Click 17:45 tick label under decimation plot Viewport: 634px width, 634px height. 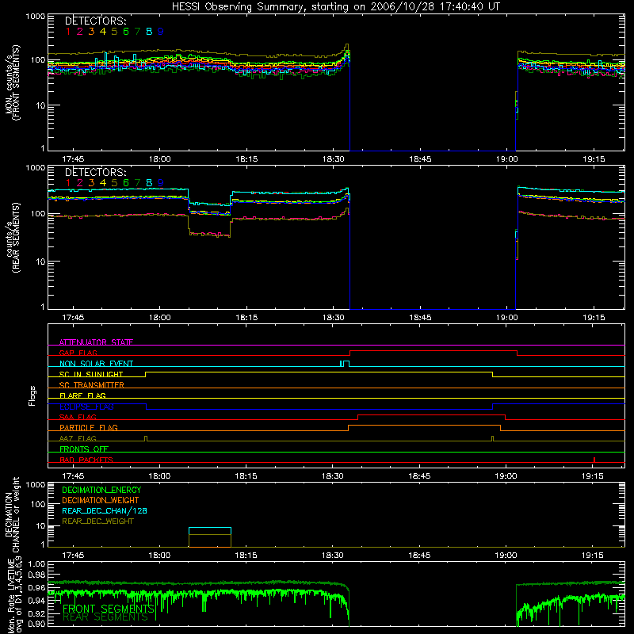click(73, 556)
